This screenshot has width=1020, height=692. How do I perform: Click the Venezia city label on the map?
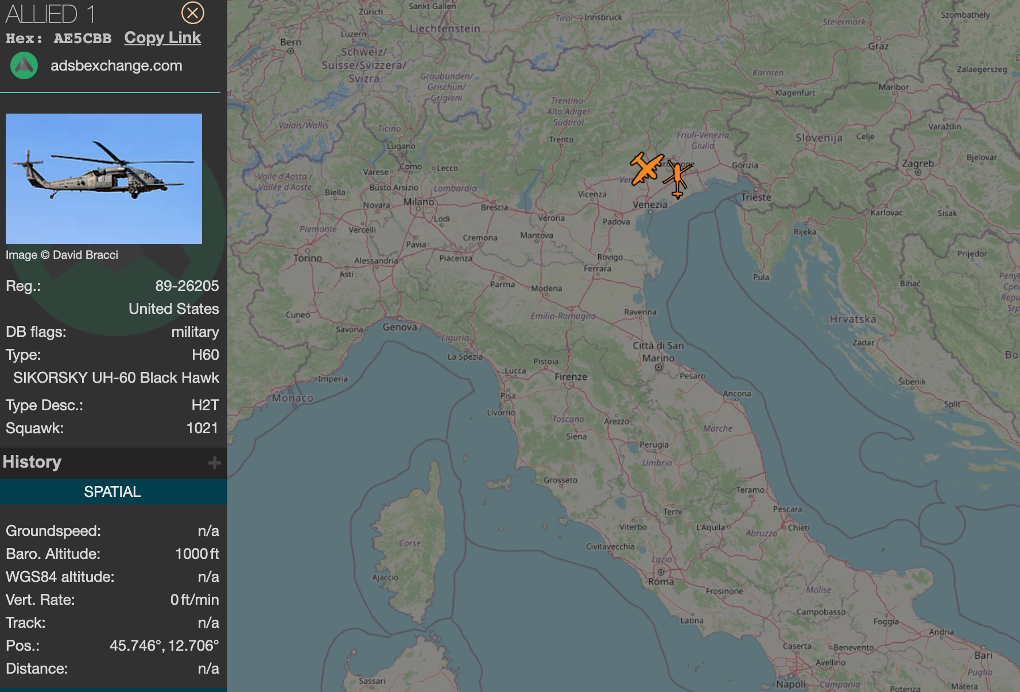[x=650, y=205]
